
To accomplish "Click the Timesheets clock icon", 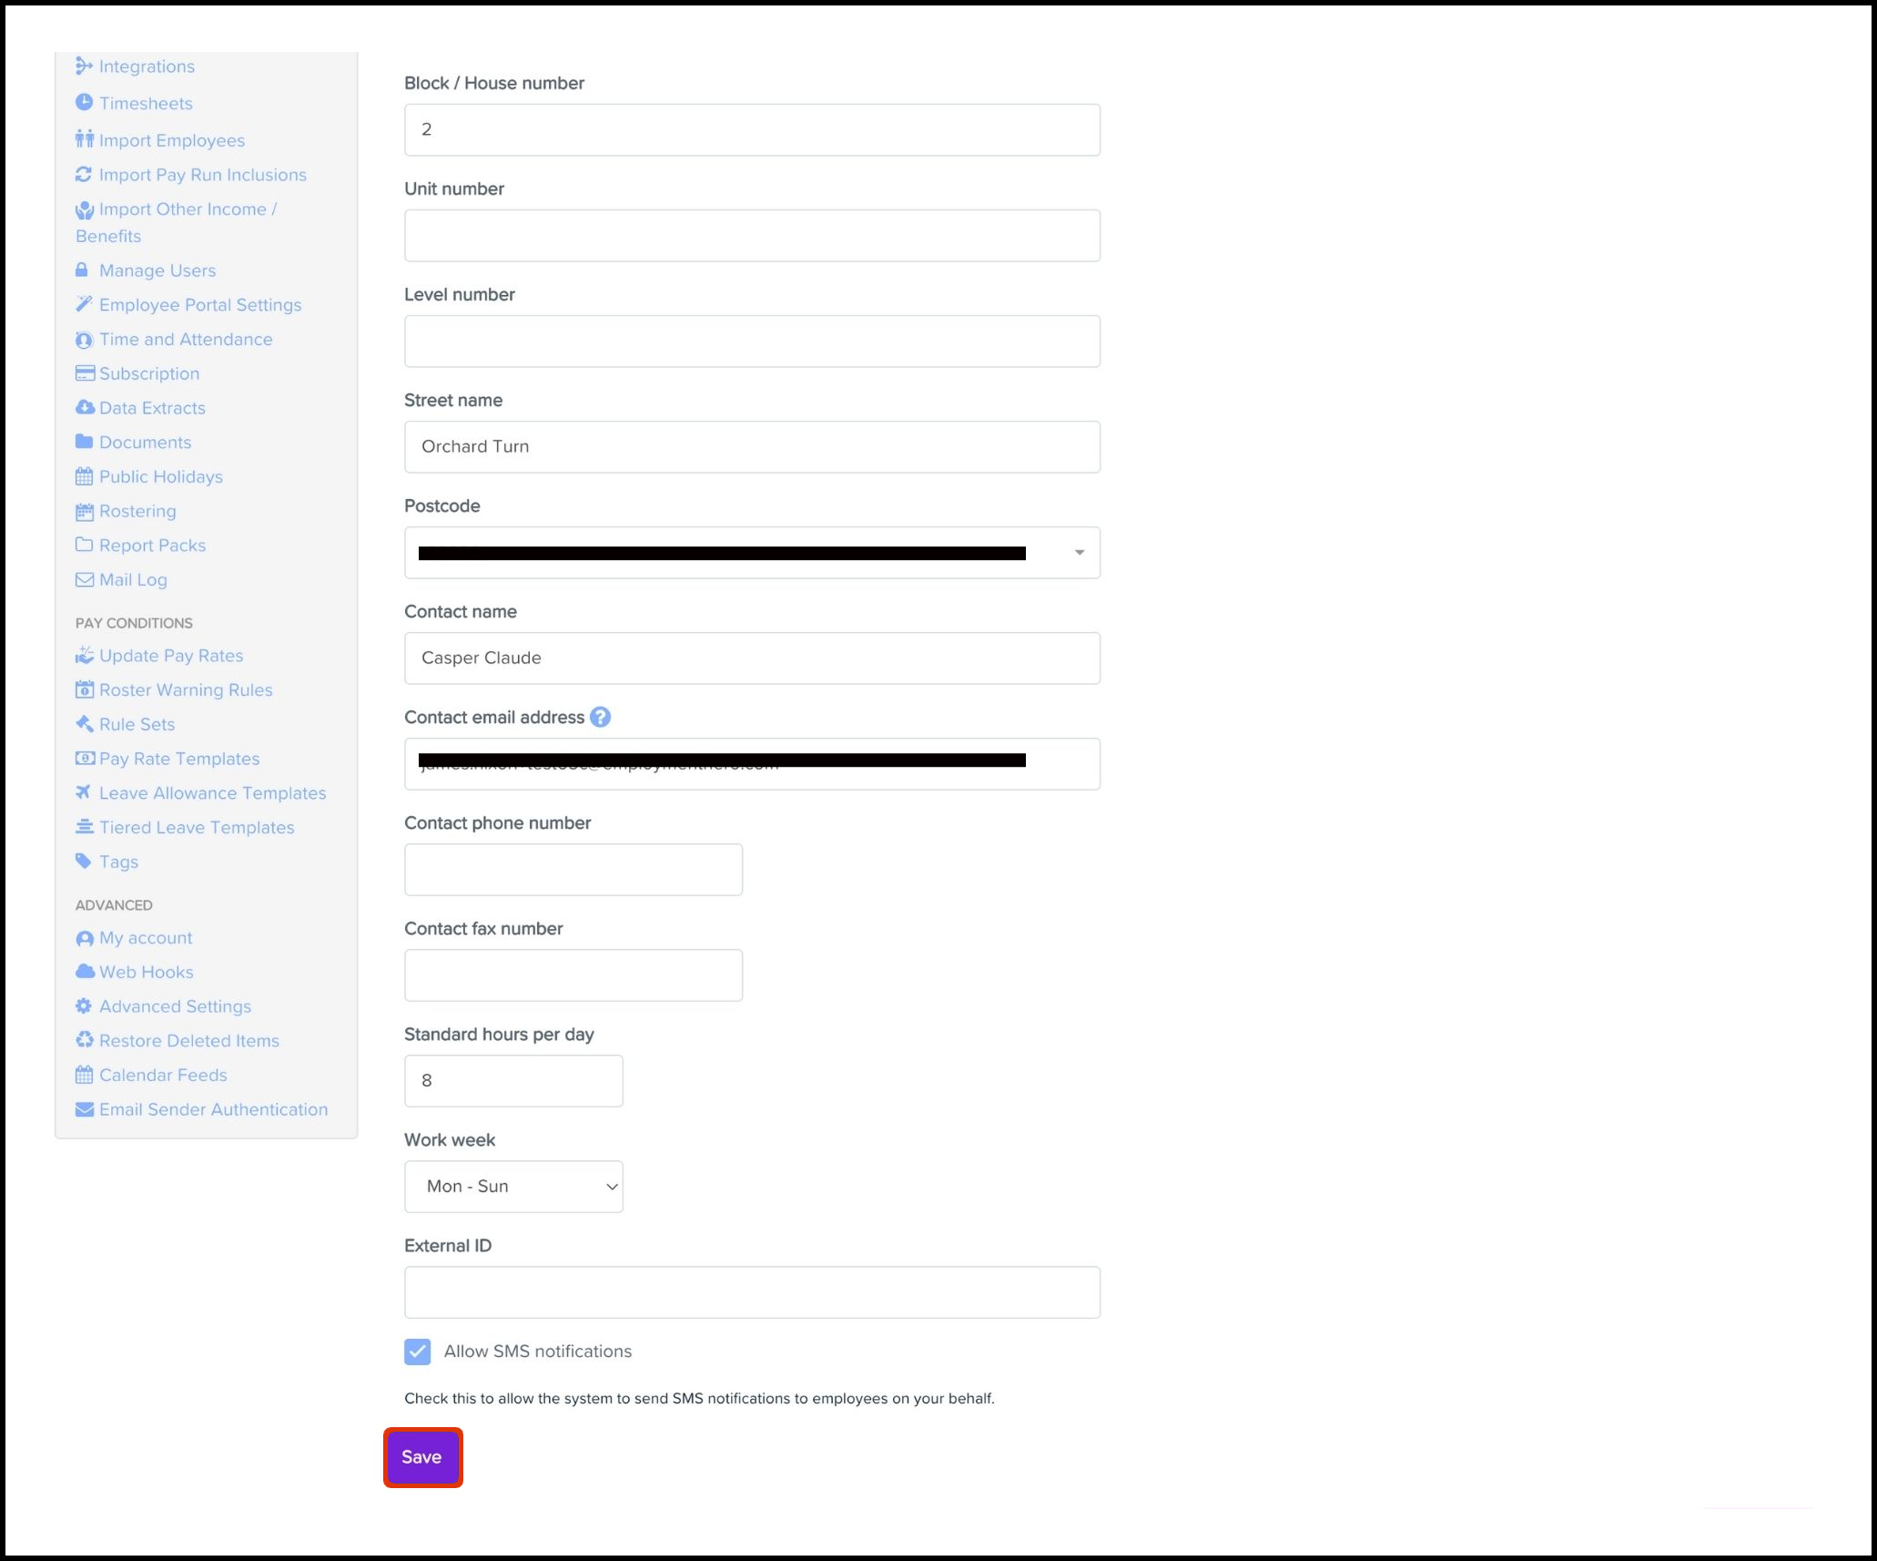I will 84,103.
